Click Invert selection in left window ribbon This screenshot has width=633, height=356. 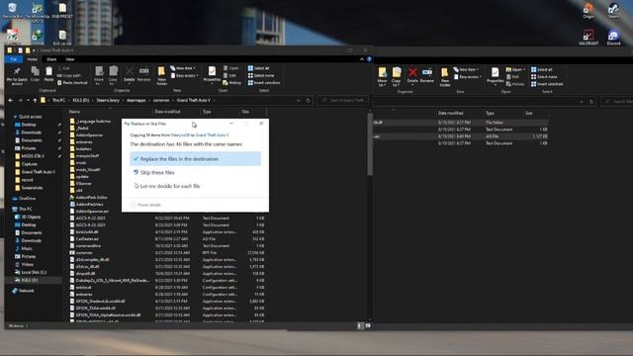click(264, 83)
